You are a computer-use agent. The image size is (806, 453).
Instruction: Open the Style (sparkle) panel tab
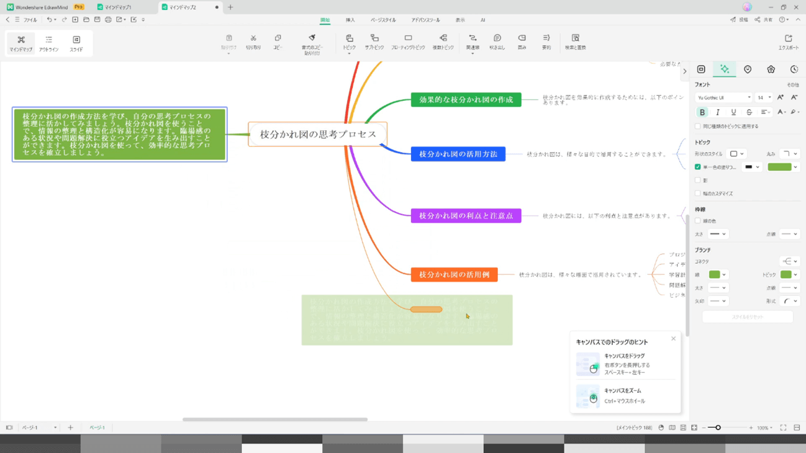pyautogui.click(x=724, y=69)
